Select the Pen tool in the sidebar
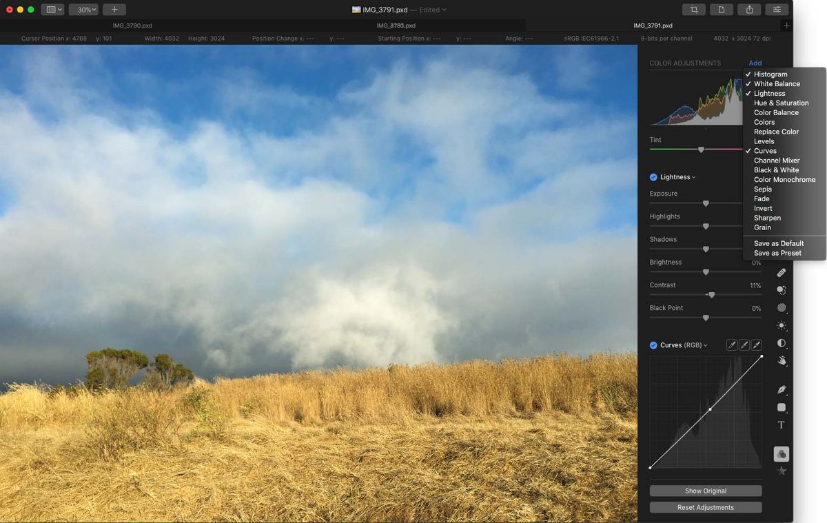This screenshot has height=523, width=827. (782, 389)
